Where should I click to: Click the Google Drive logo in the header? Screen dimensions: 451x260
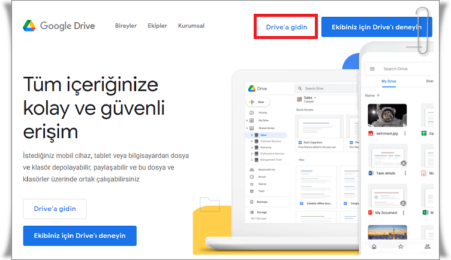coord(59,26)
